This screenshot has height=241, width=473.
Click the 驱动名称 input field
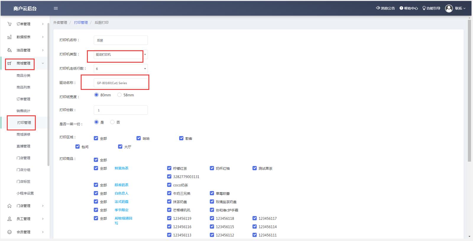coord(121,83)
